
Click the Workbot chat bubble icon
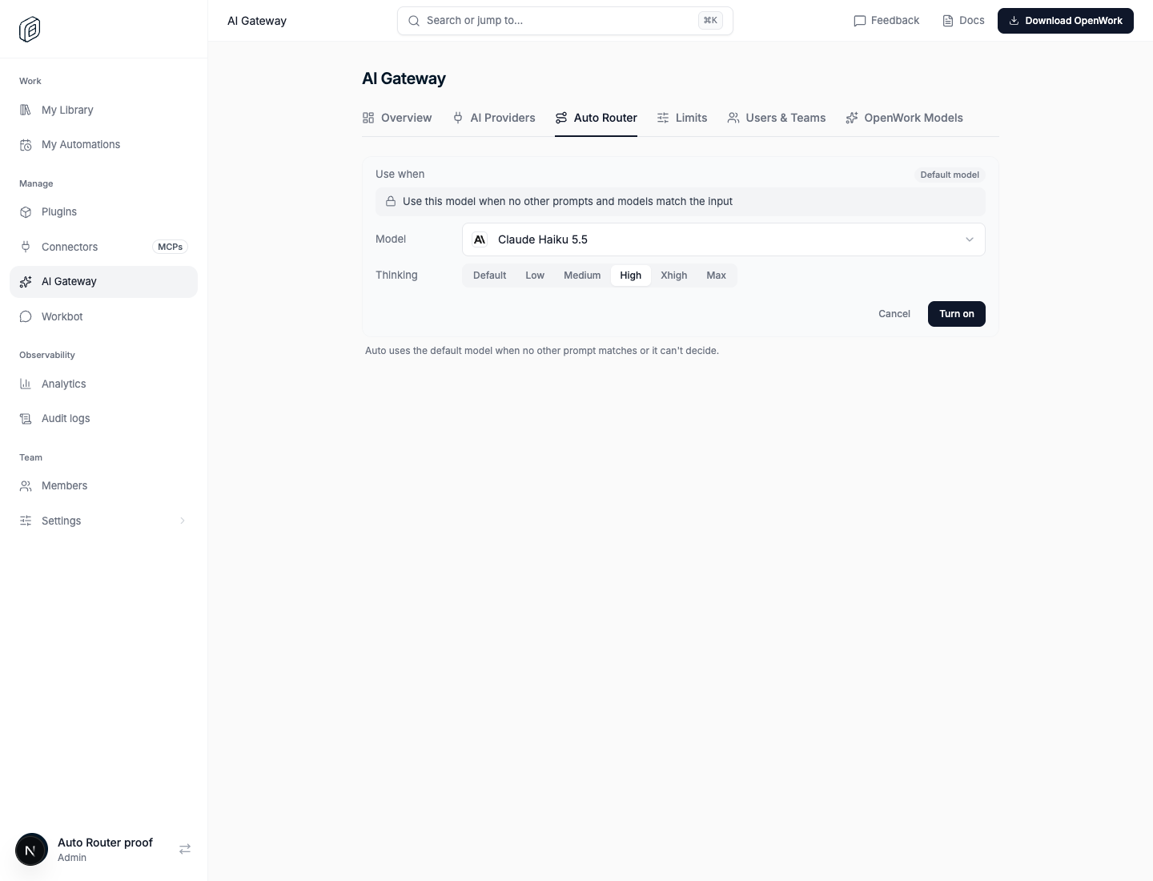(x=26, y=316)
